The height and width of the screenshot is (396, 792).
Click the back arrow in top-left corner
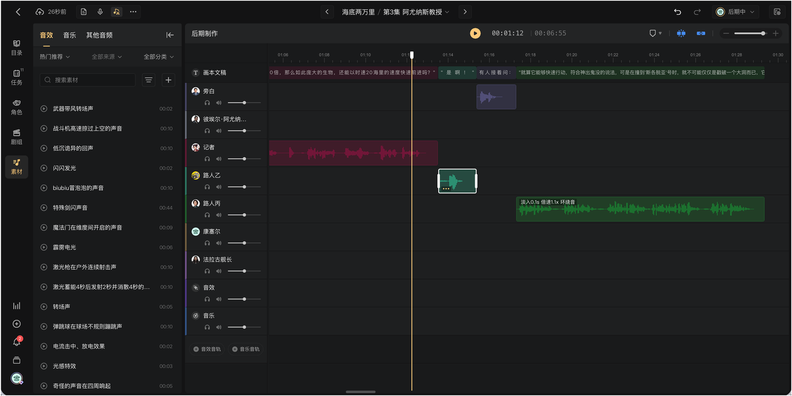tap(18, 12)
